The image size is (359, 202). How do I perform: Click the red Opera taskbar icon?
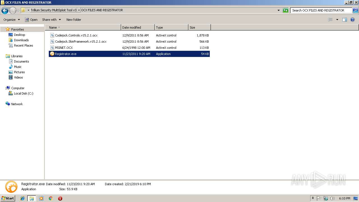pyautogui.click(x=60, y=198)
